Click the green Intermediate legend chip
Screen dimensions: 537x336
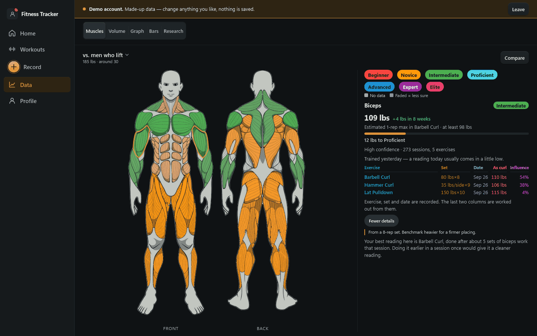444,75
